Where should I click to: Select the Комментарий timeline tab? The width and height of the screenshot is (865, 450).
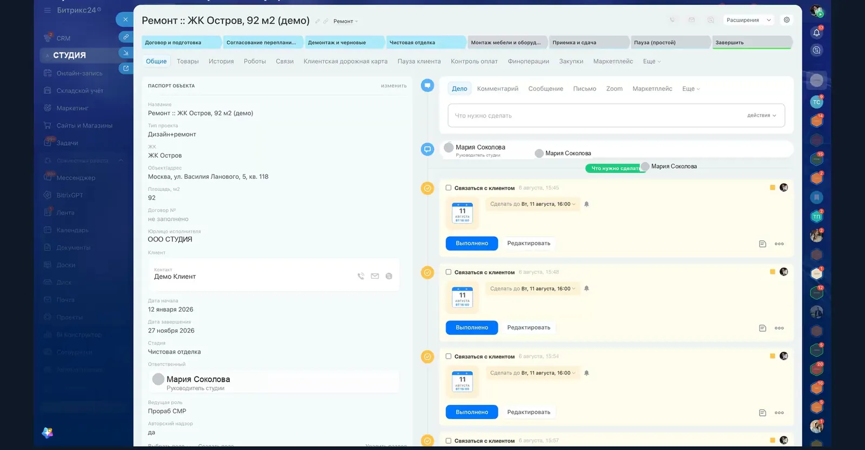point(497,89)
